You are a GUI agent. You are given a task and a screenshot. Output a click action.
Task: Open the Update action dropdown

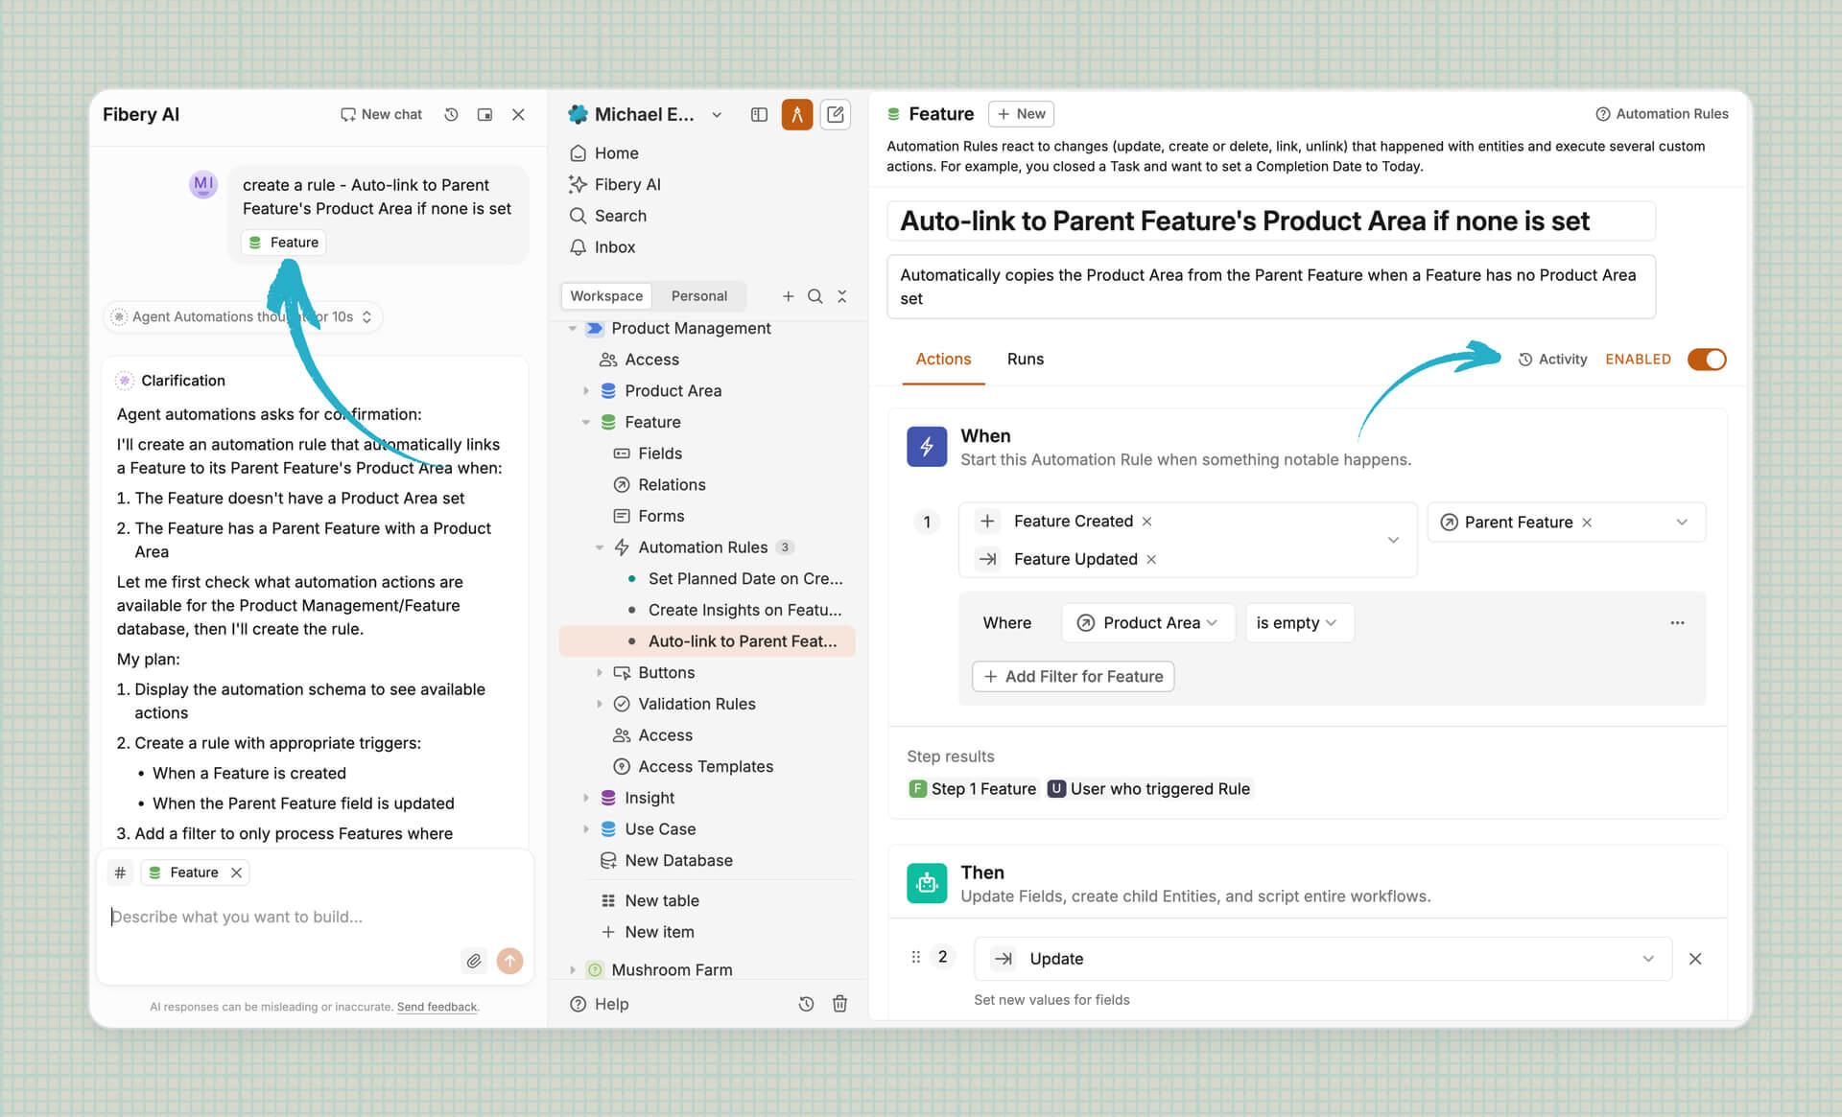tap(1322, 959)
